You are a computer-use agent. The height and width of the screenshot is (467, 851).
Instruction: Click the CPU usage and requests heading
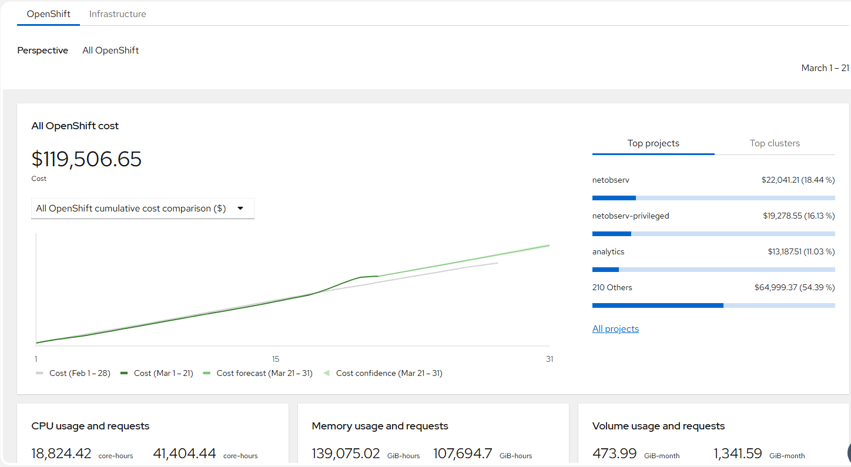91,426
